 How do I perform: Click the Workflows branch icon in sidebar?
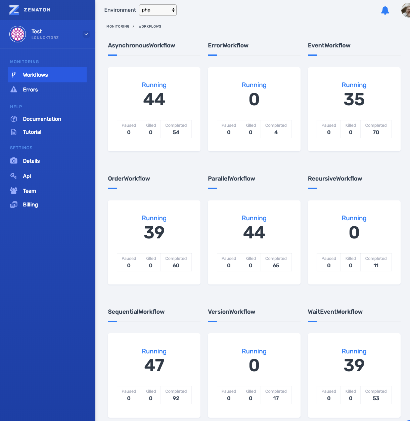(x=14, y=75)
